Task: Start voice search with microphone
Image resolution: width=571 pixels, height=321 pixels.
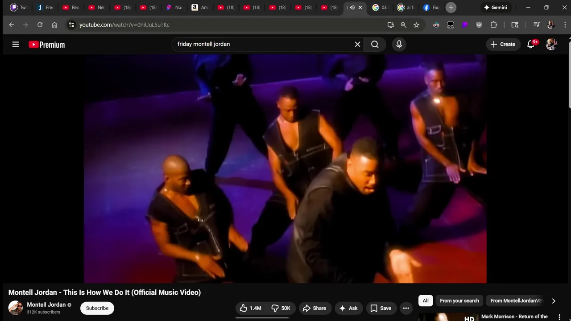Action: pos(399,44)
